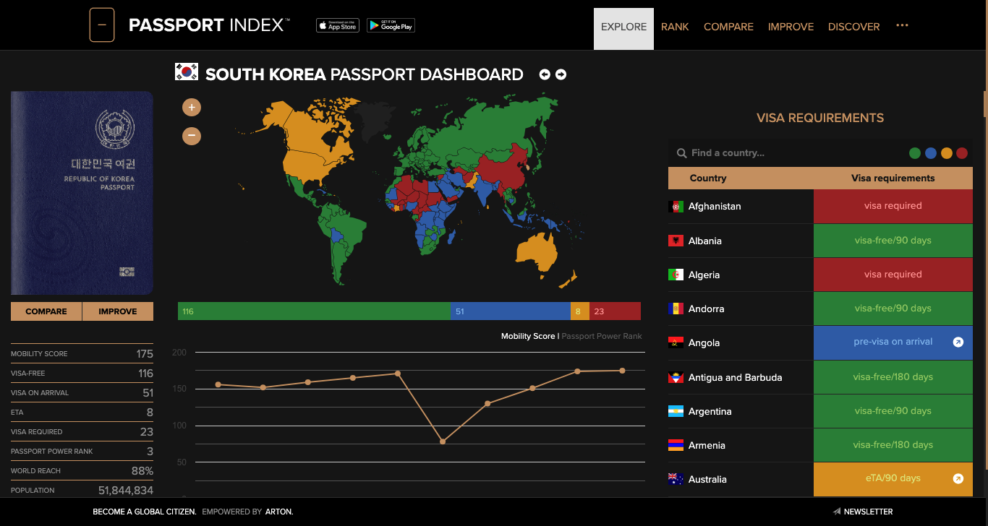988x526 pixels.
Task: Open the Google Play download badge
Action: click(x=391, y=25)
